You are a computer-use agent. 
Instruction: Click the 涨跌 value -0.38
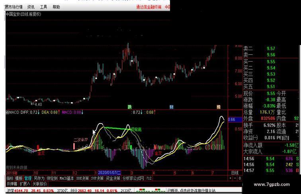270,100
